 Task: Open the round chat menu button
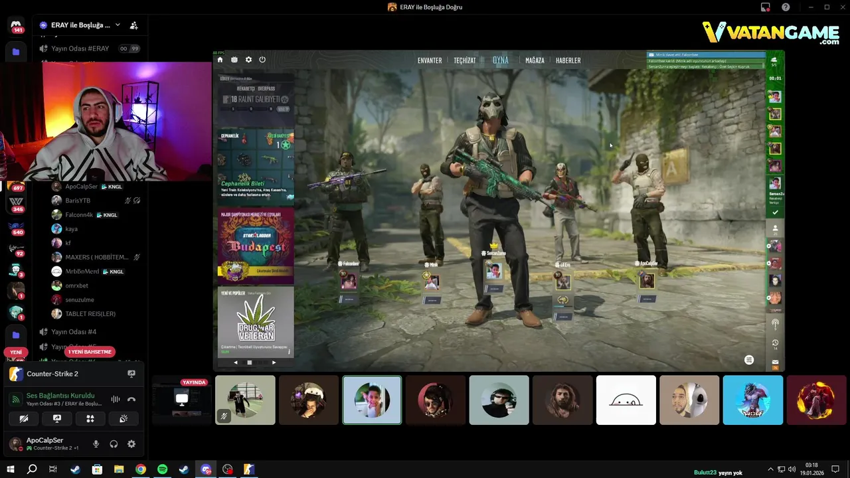749,360
